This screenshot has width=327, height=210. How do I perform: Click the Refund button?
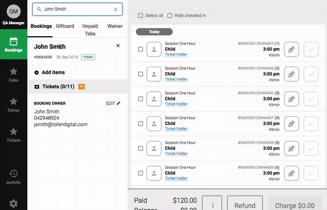[x=245, y=204]
